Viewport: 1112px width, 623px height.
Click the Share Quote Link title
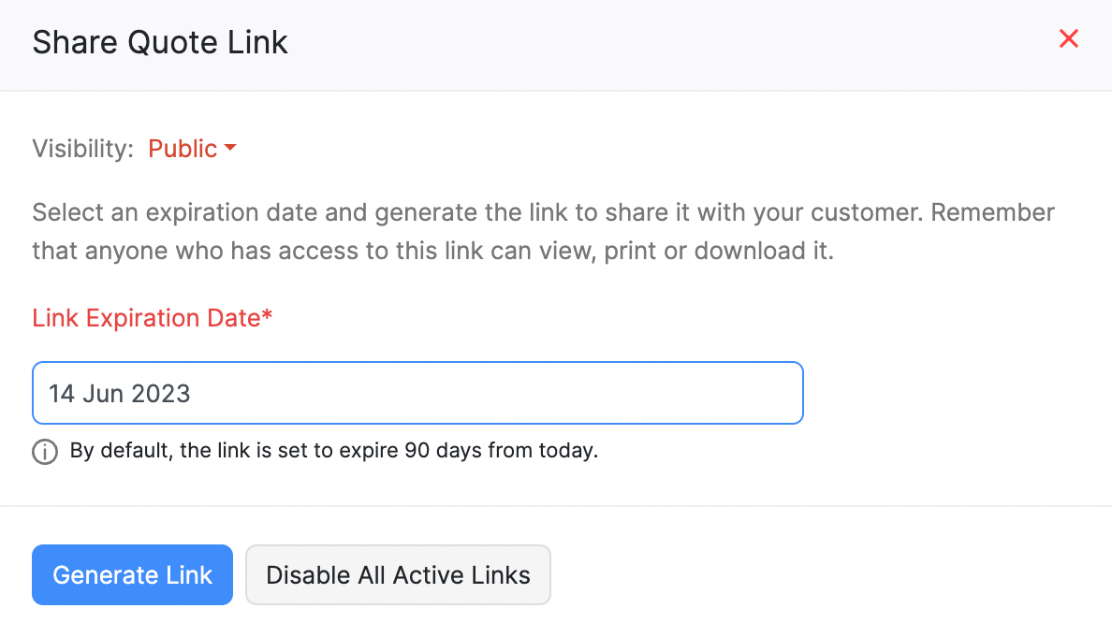click(160, 42)
